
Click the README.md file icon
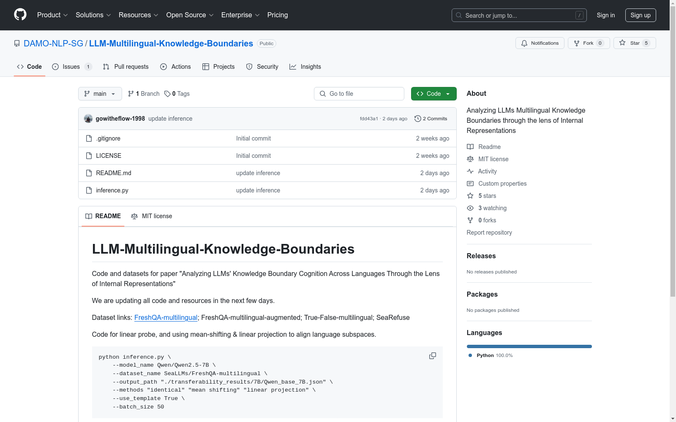pos(89,173)
